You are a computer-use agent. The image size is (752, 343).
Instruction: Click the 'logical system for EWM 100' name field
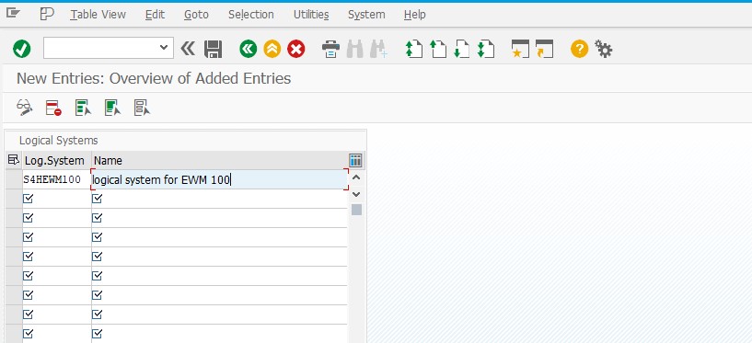(219, 179)
